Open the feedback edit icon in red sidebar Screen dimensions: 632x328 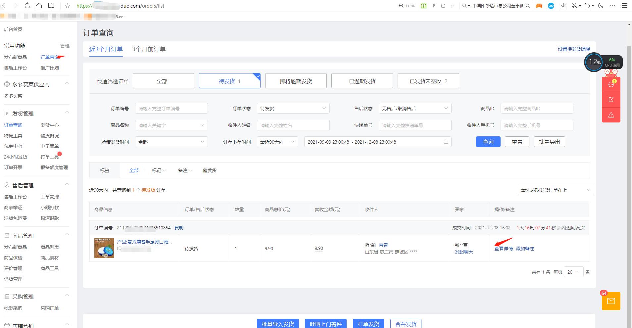point(611,99)
